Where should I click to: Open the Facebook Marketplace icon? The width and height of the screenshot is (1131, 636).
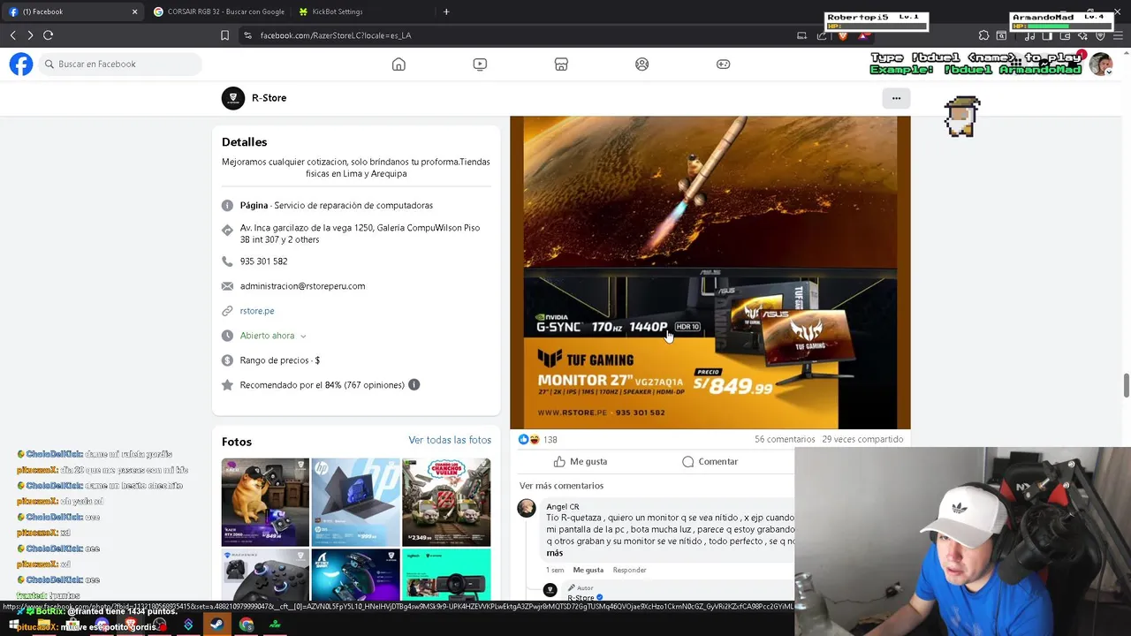(561, 64)
